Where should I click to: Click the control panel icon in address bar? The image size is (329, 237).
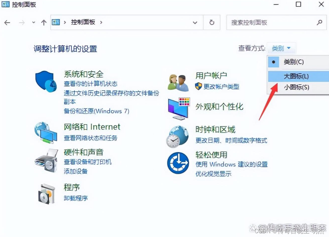56,22
